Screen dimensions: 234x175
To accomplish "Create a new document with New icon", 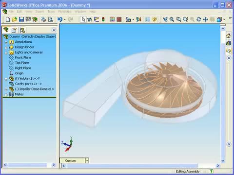I will (x=8, y=19).
